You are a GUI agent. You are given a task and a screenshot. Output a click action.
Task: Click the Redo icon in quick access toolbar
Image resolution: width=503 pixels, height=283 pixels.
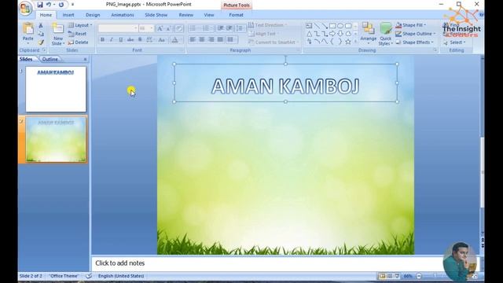[61, 5]
